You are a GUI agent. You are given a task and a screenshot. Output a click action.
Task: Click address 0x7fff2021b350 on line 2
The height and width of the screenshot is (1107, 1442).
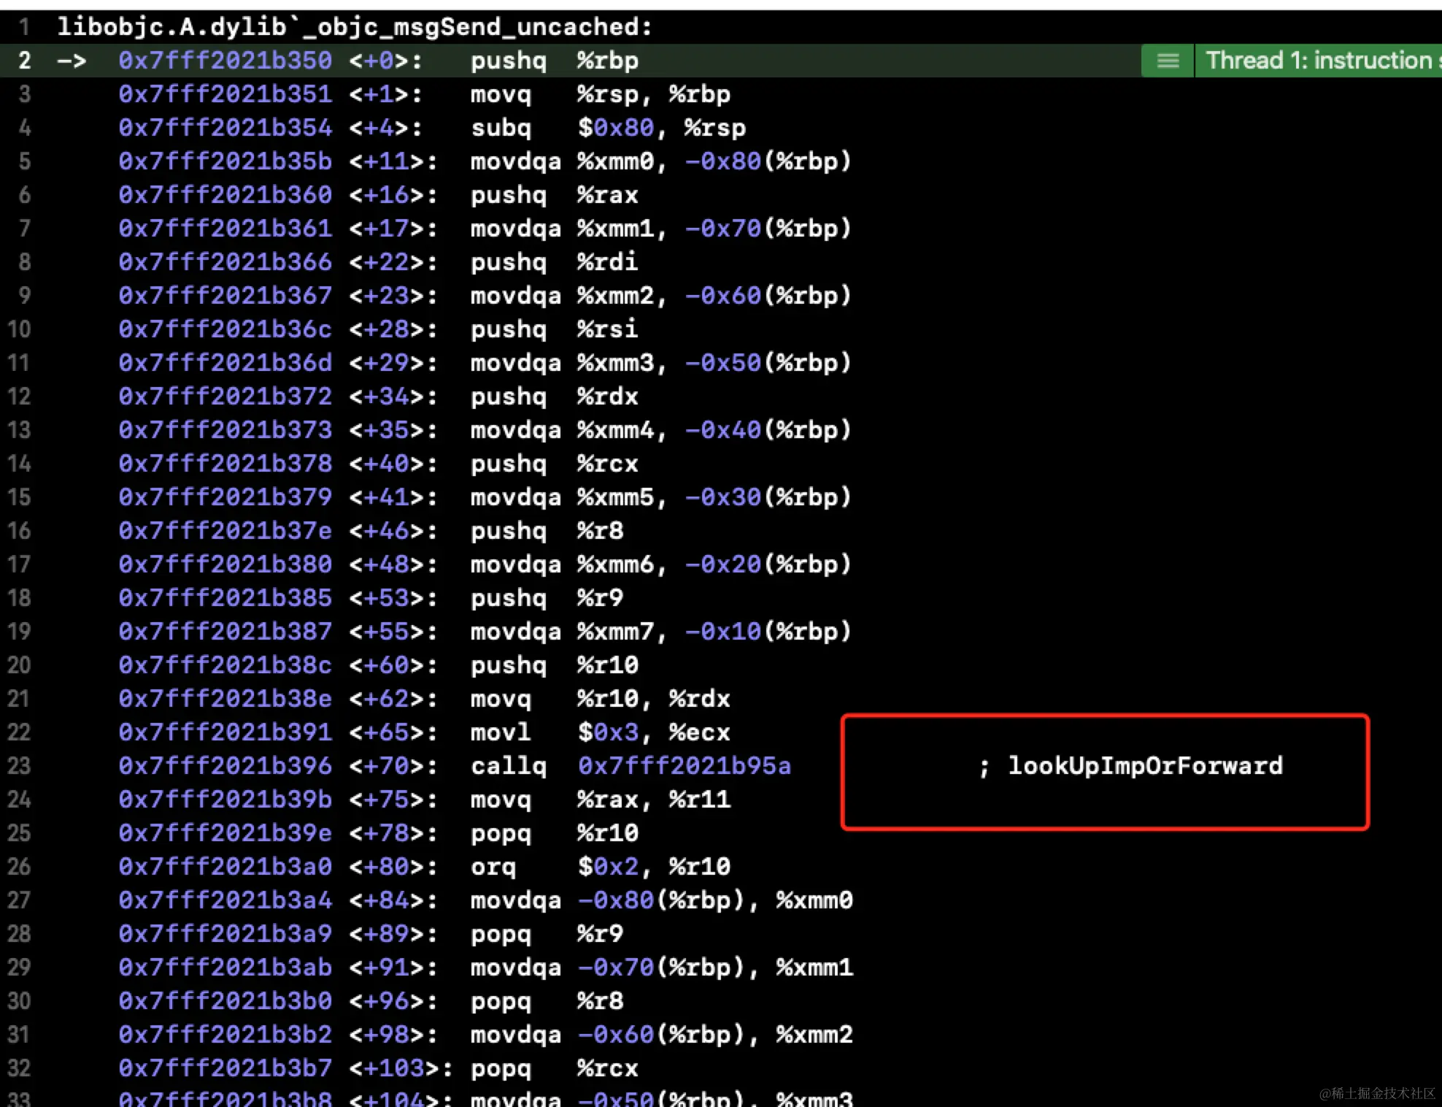pyautogui.click(x=225, y=61)
